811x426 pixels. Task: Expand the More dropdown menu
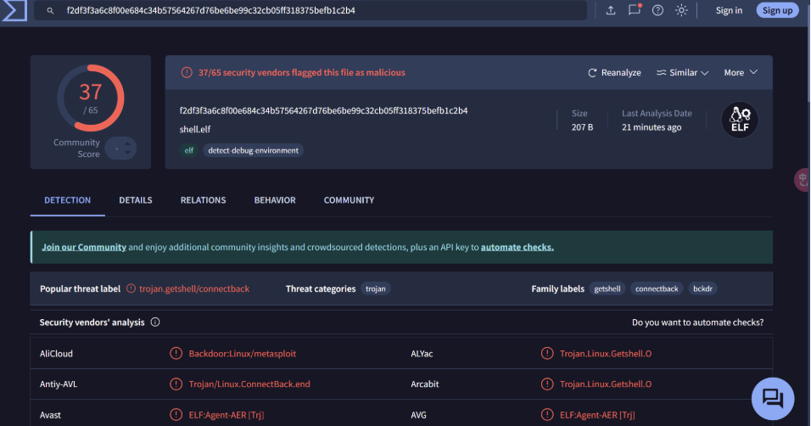(x=741, y=72)
